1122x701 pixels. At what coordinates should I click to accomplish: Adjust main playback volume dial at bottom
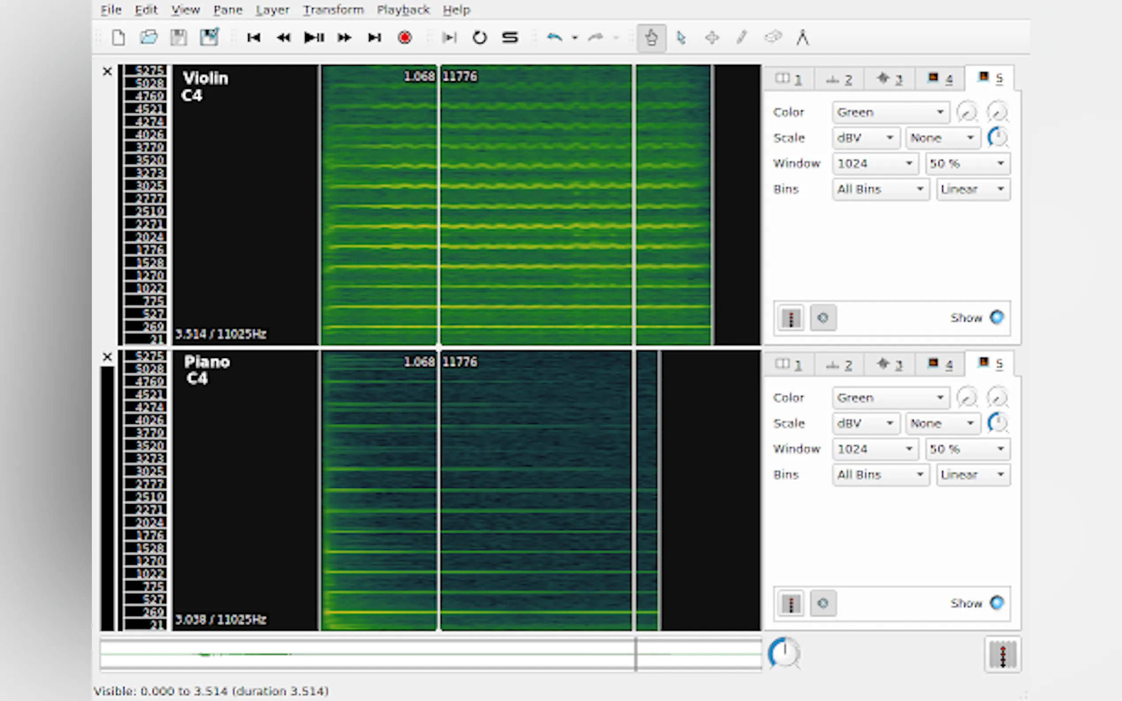coord(784,653)
